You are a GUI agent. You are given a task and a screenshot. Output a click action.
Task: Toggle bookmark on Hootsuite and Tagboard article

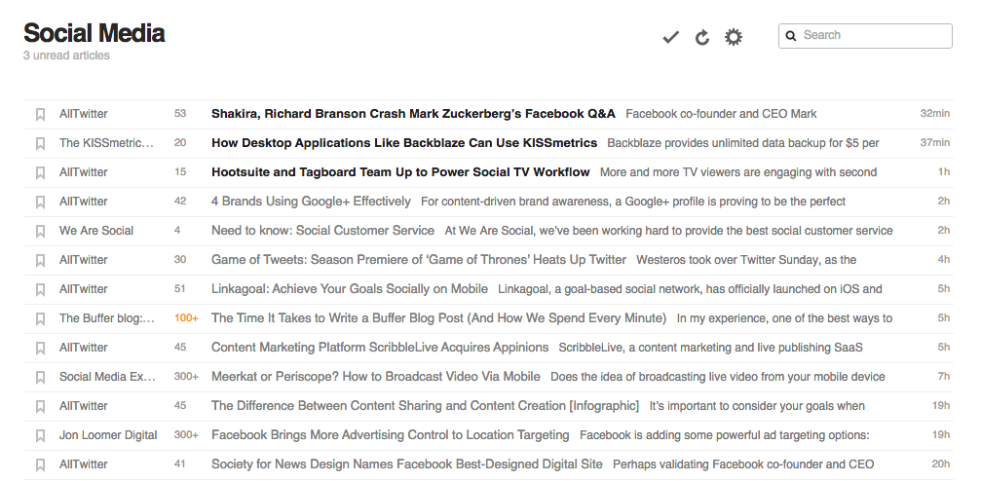coord(40,172)
